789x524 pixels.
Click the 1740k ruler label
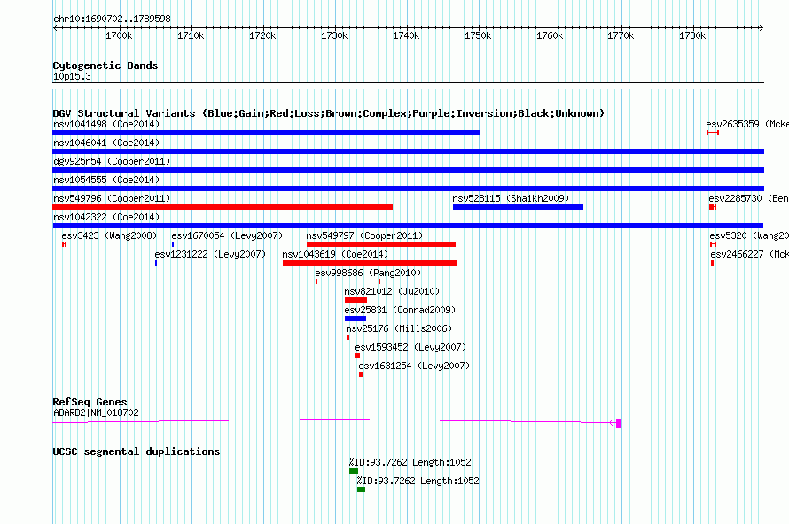tap(406, 35)
